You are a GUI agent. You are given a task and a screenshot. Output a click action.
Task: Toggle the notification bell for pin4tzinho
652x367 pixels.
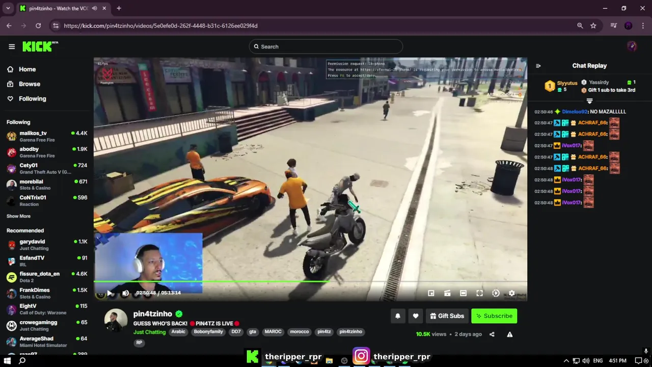398,316
